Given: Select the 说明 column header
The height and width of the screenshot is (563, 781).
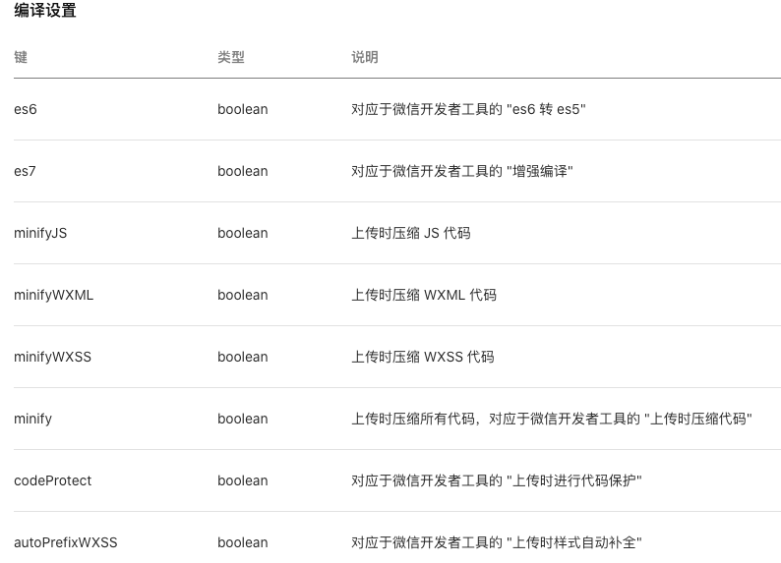Looking at the screenshot, I should [365, 57].
